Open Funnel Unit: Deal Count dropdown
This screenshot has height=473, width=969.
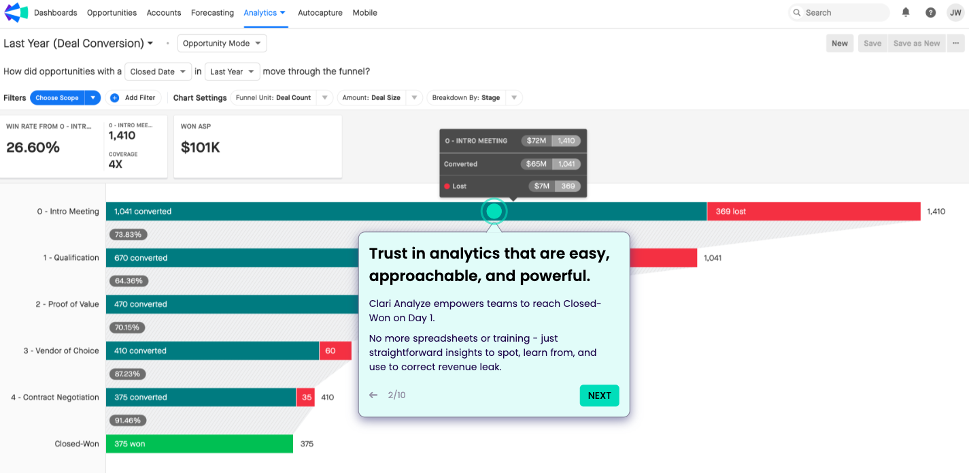tap(282, 98)
